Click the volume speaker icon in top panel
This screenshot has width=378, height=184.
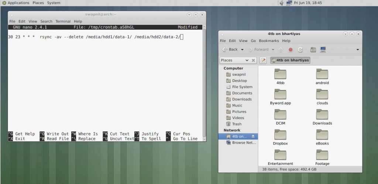[x=282, y=3]
